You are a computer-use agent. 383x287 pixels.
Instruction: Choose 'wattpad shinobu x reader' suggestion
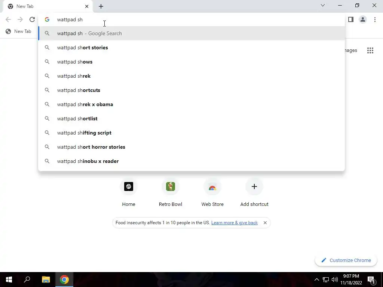point(191,161)
